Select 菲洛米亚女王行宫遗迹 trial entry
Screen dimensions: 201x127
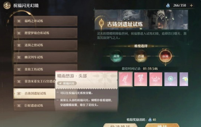click(35, 81)
